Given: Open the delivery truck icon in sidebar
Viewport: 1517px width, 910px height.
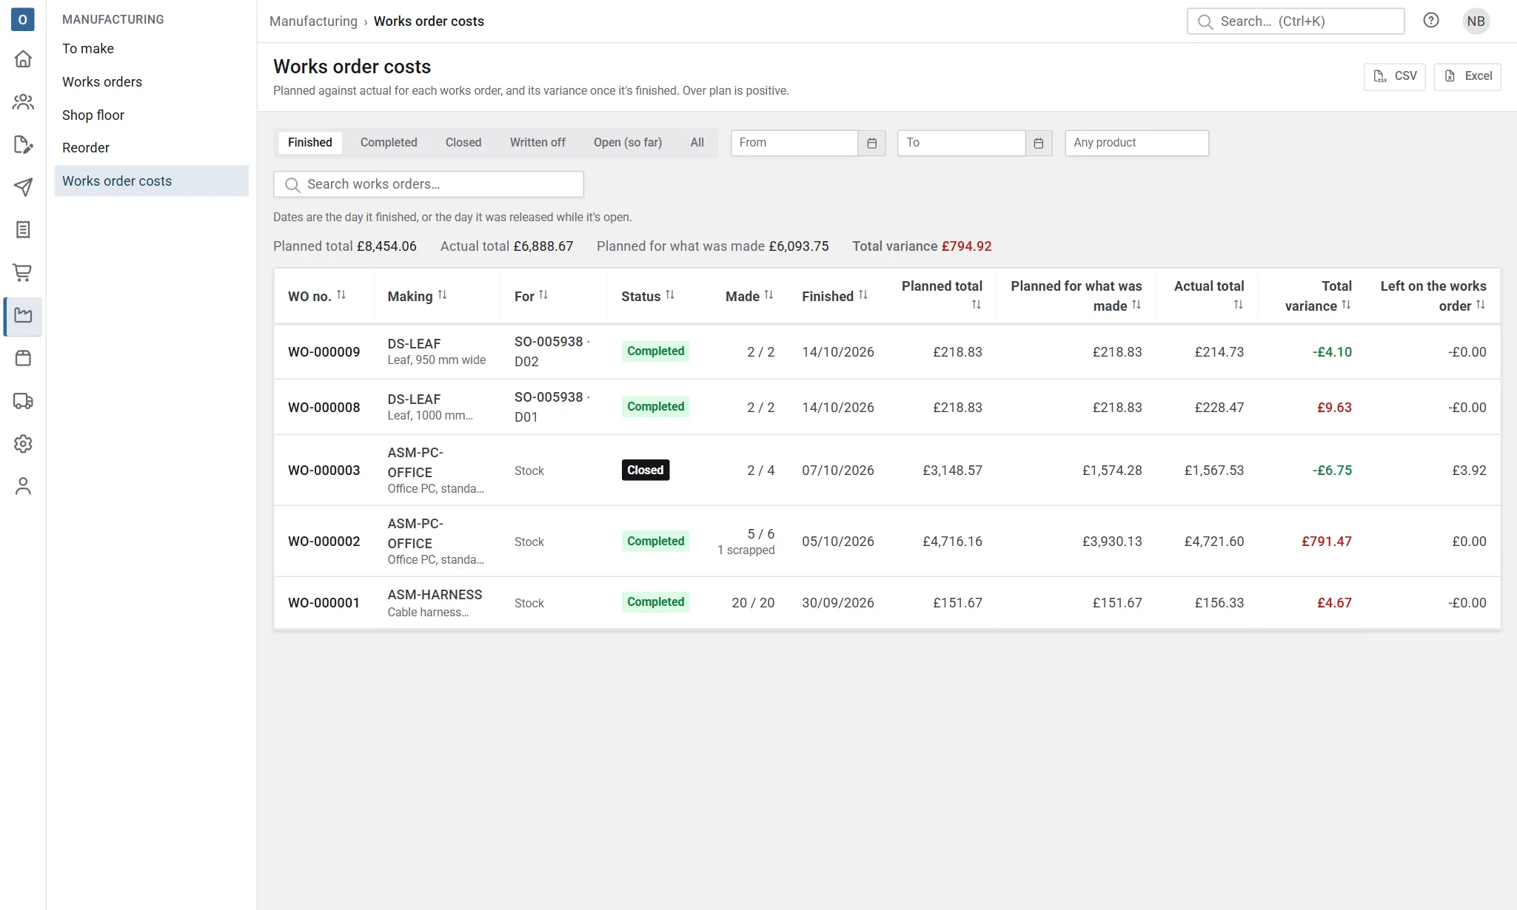Looking at the screenshot, I should coord(23,401).
